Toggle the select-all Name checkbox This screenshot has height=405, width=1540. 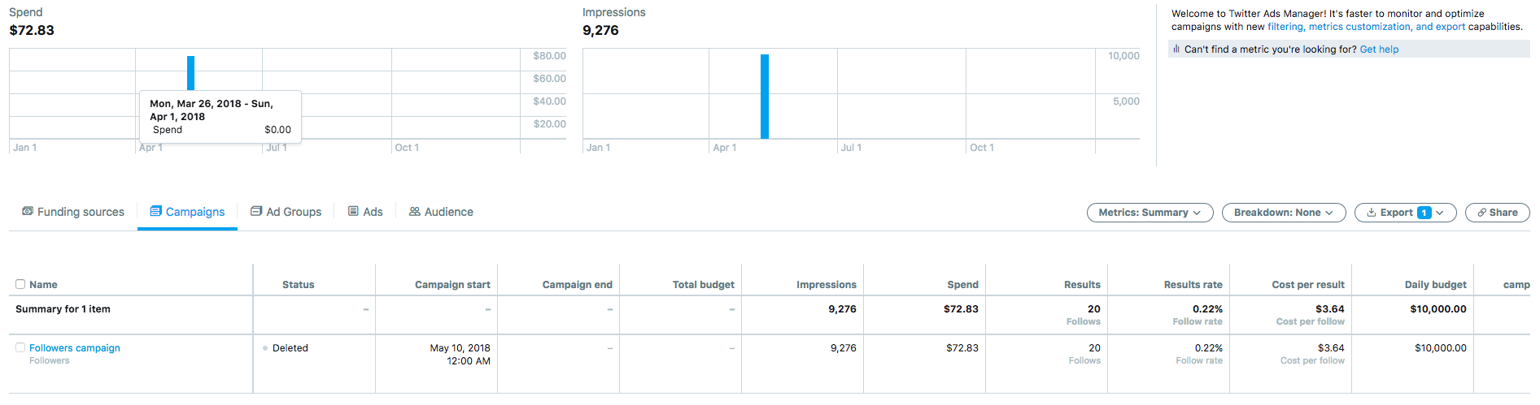click(20, 284)
